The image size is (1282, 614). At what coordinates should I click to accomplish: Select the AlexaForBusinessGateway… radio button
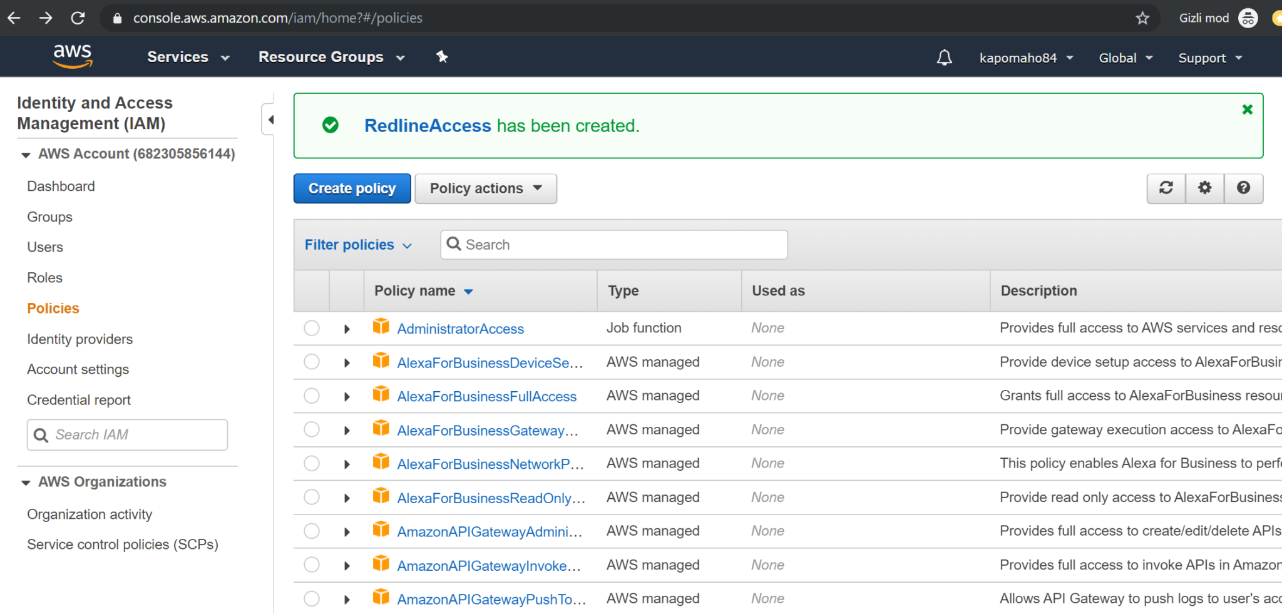pyautogui.click(x=312, y=429)
